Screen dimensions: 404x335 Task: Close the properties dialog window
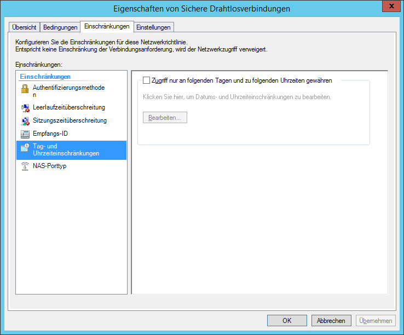tap(391, 6)
